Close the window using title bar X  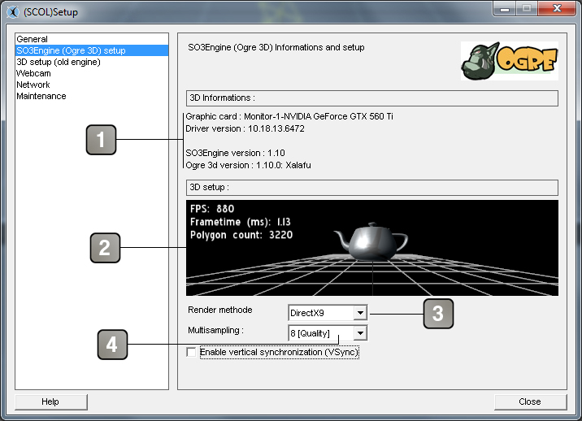557,9
